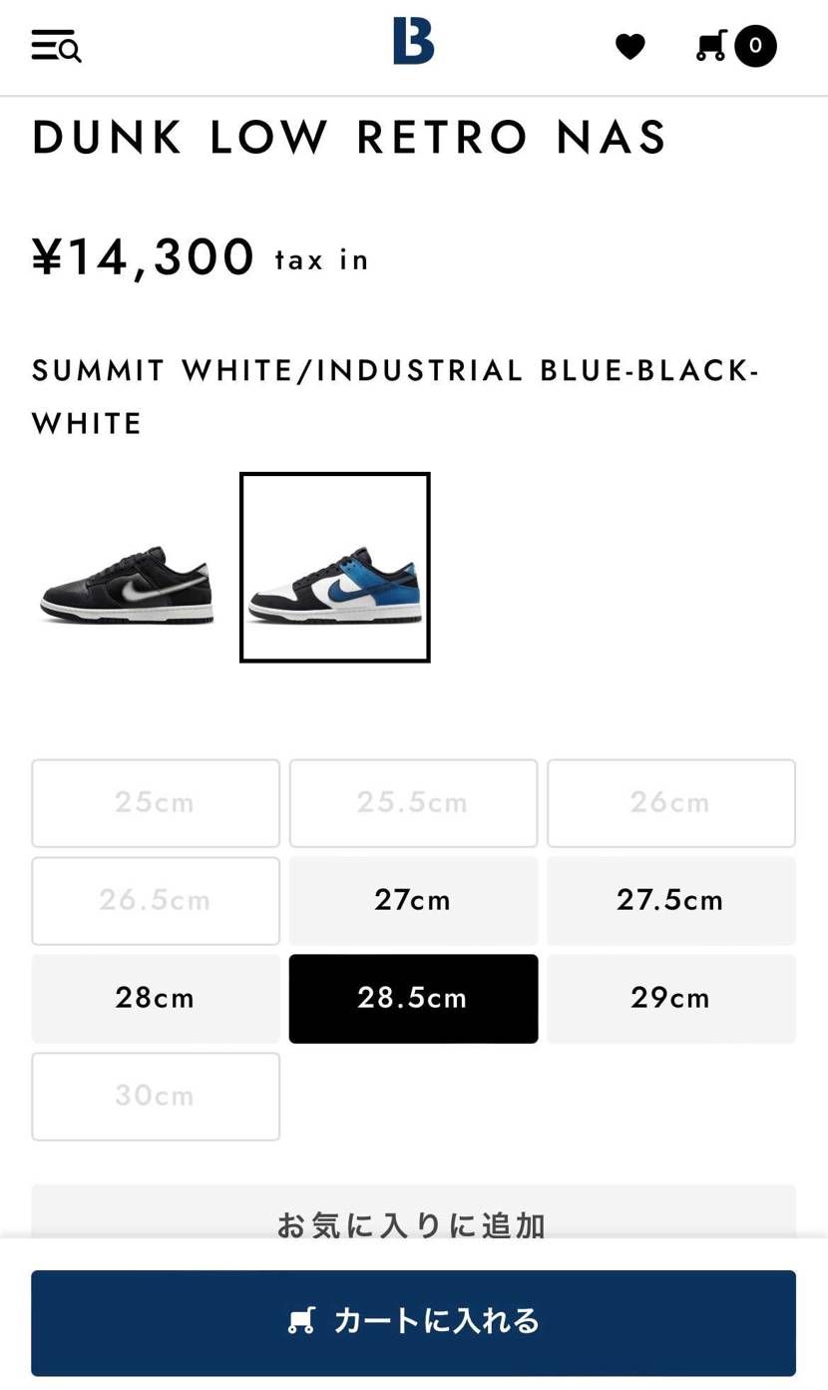Choose size 29cm
The width and height of the screenshot is (828, 1390).
pos(670,998)
